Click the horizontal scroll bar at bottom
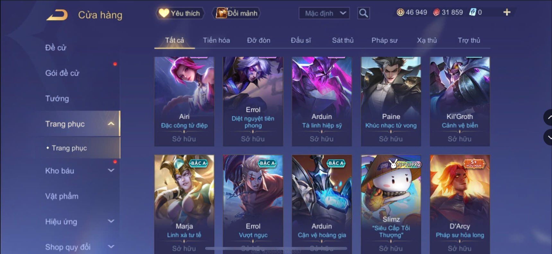 coord(276,248)
